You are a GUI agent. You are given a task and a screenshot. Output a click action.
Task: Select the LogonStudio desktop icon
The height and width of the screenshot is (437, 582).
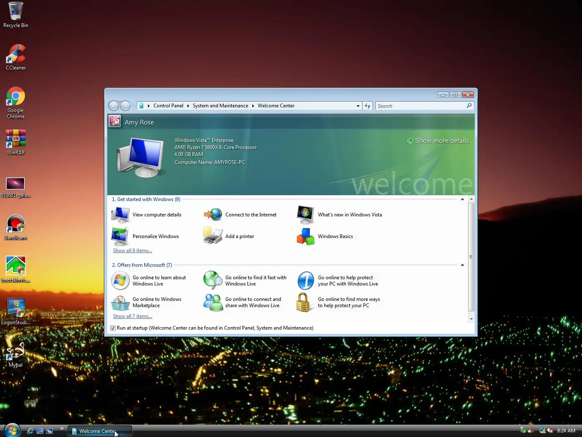tap(16, 312)
